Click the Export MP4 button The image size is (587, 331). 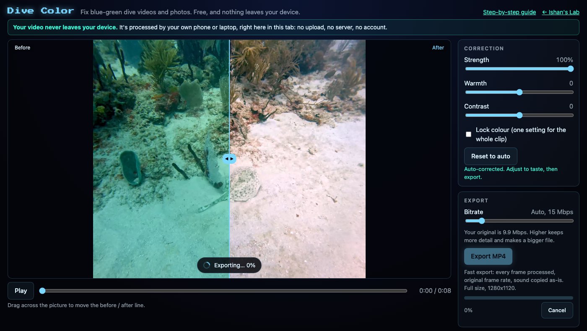point(488,256)
